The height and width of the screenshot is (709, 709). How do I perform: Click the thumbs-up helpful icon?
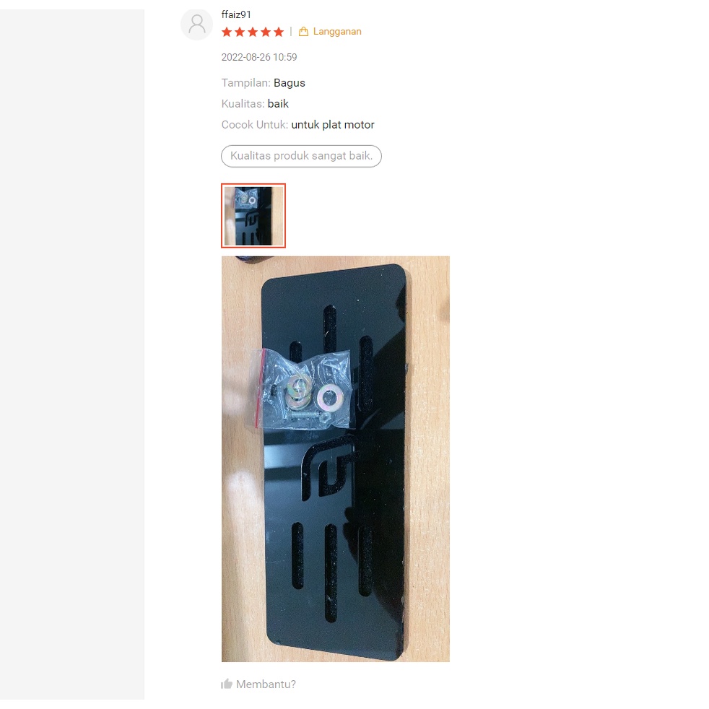[x=227, y=684]
